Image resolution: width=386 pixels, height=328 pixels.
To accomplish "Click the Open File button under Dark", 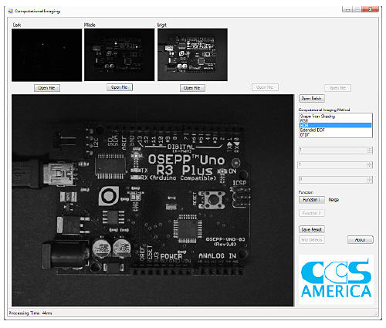I will [47, 88].
